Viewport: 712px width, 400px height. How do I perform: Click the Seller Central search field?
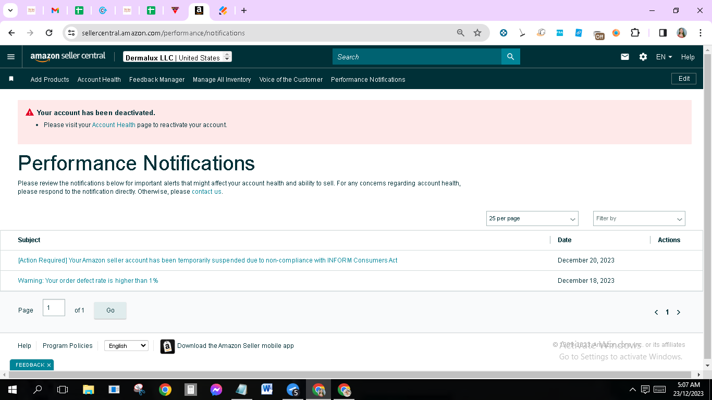click(417, 57)
